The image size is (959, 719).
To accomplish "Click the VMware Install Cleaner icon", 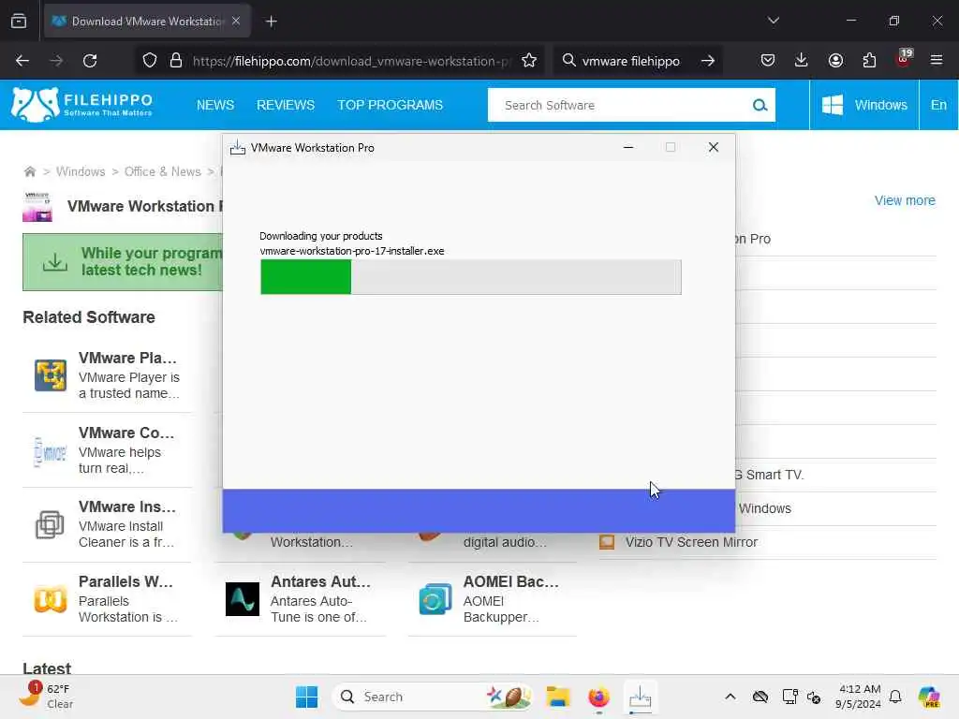I will pyautogui.click(x=51, y=524).
